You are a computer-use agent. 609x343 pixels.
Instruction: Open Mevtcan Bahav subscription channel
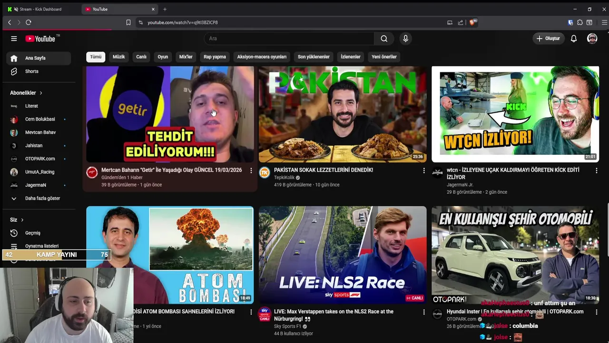click(x=39, y=132)
